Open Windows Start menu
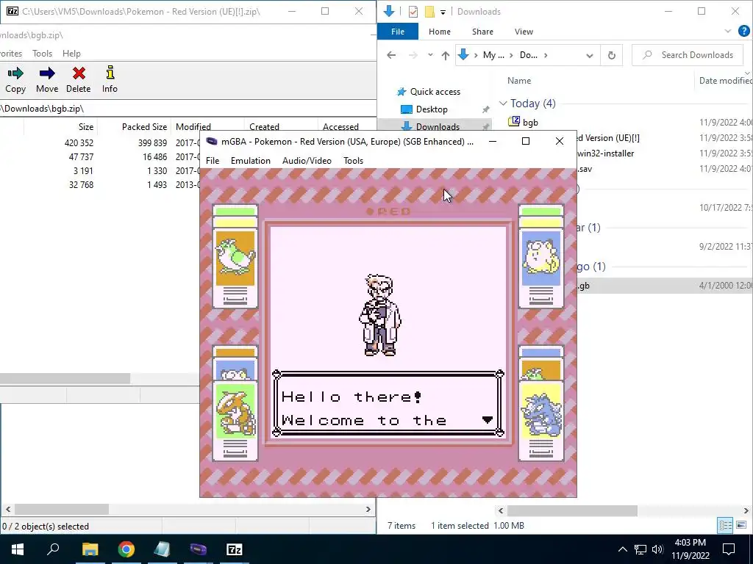The height and width of the screenshot is (564, 753). point(18,549)
